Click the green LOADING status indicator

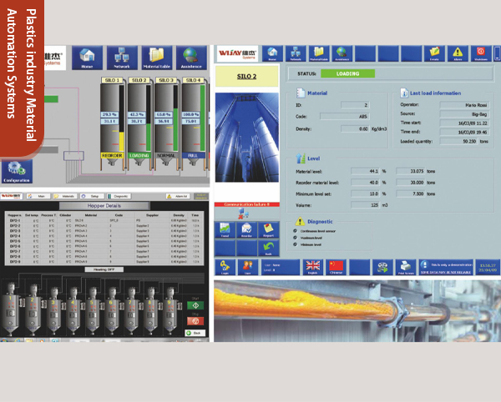pos(347,73)
